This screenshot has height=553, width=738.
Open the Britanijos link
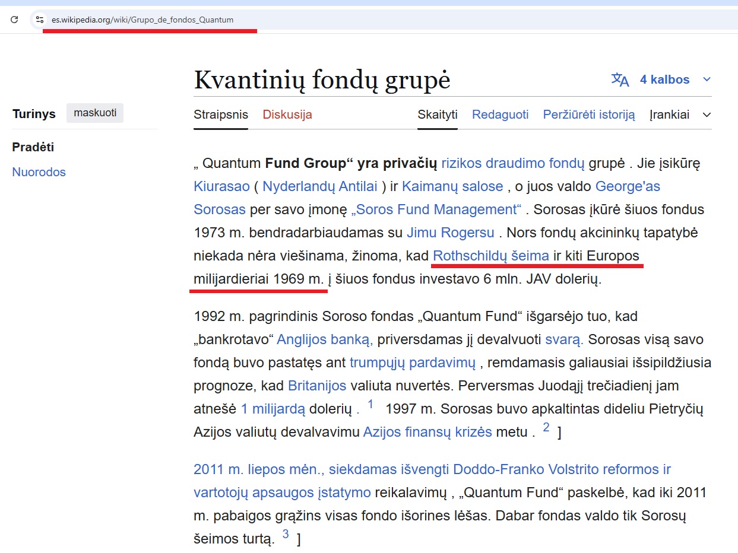tap(317, 386)
